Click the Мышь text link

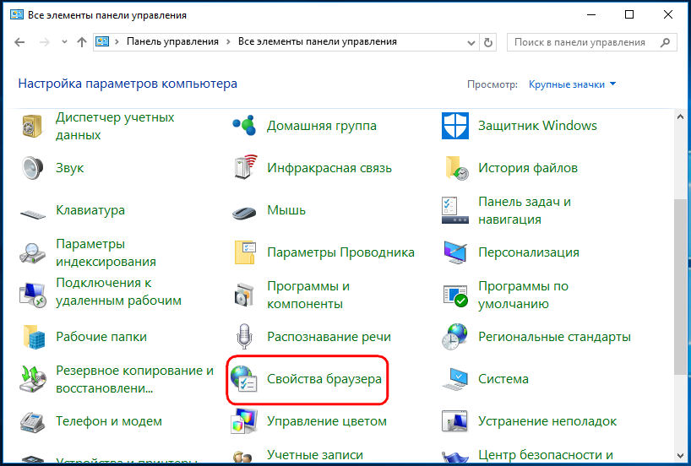286,210
